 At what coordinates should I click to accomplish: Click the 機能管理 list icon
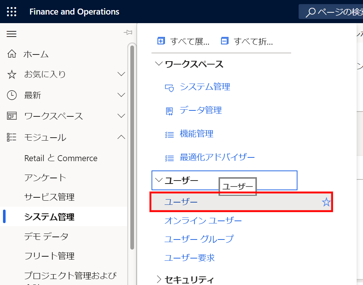point(169,135)
